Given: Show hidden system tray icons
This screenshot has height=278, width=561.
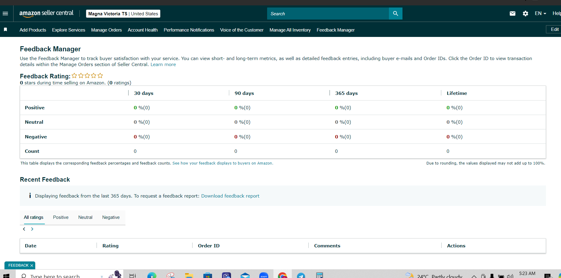Looking at the screenshot, I should [474, 276].
